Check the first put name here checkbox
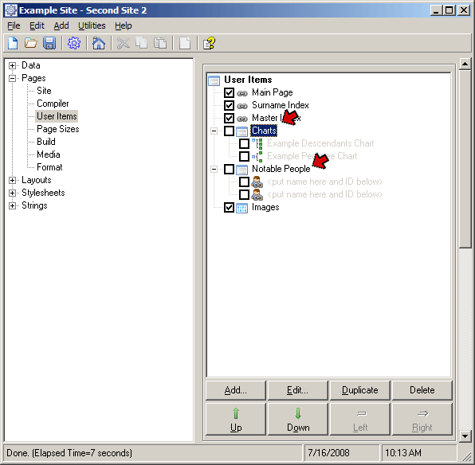The image size is (475, 465). click(x=244, y=182)
